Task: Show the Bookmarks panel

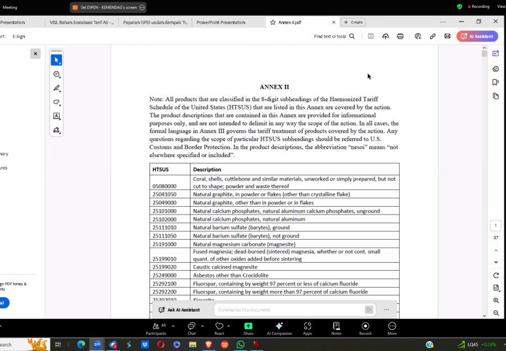Action: coord(496,82)
